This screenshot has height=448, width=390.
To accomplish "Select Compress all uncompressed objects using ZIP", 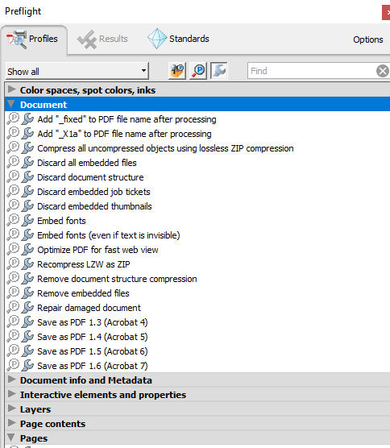I will pos(165,148).
